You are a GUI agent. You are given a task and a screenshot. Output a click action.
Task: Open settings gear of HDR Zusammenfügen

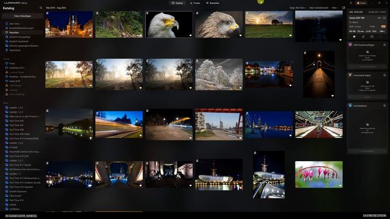click(x=385, y=45)
